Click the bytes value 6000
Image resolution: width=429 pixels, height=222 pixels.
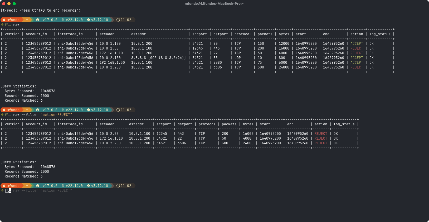click(x=283, y=62)
